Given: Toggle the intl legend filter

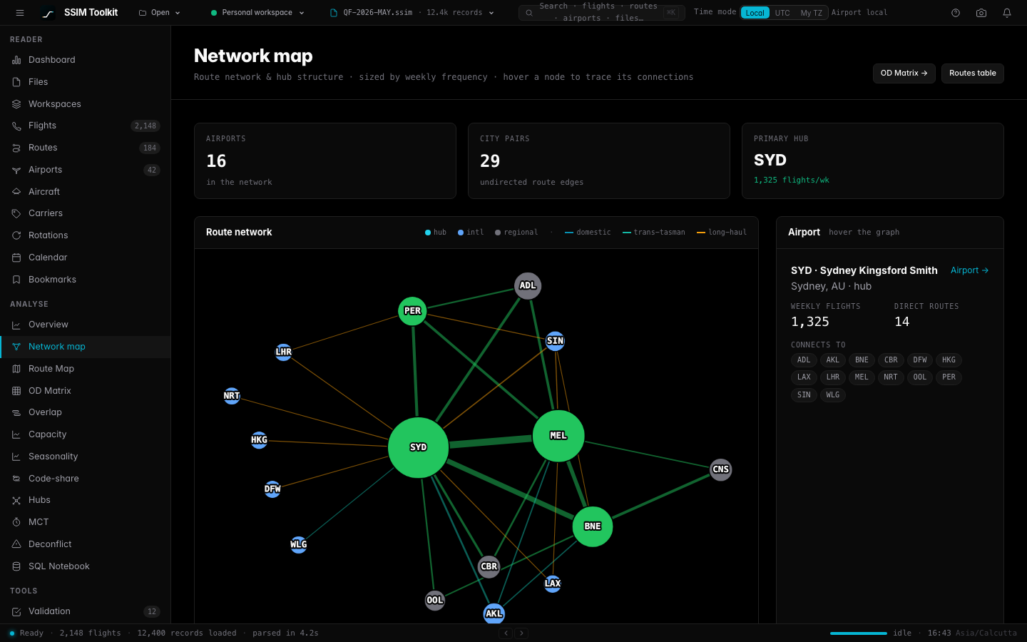Looking at the screenshot, I should coord(471,233).
